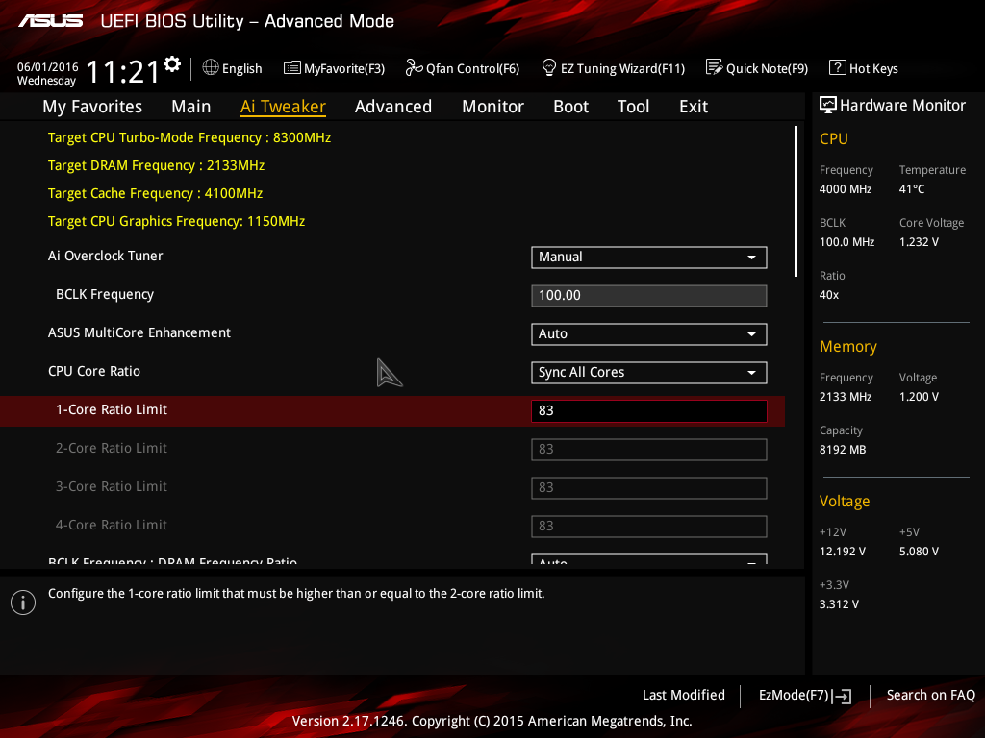
Task: Click the 1-Core Ratio Limit label
Action: coord(112,409)
